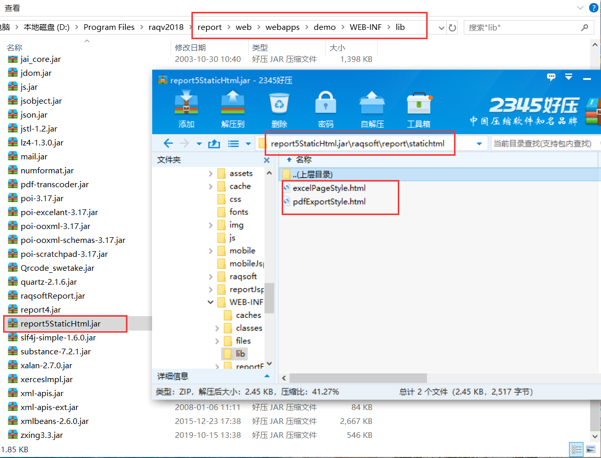Collapse the WEB-INF tree node
601x458 pixels.
pyautogui.click(x=210, y=302)
